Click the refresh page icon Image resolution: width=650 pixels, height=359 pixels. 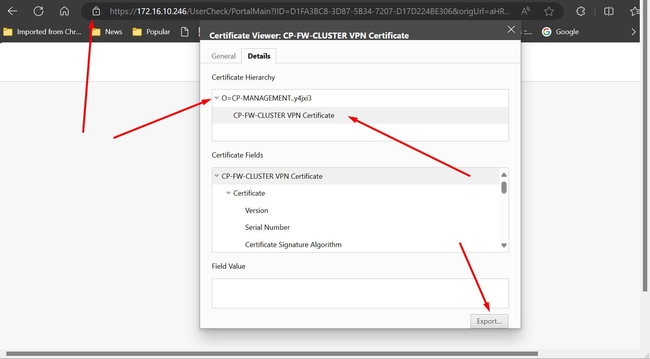(38, 11)
